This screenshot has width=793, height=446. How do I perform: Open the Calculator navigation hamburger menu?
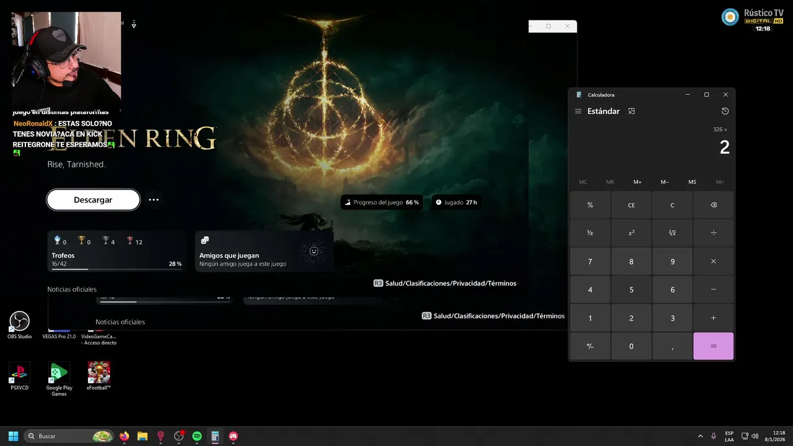pyautogui.click(x=578, y=111)
